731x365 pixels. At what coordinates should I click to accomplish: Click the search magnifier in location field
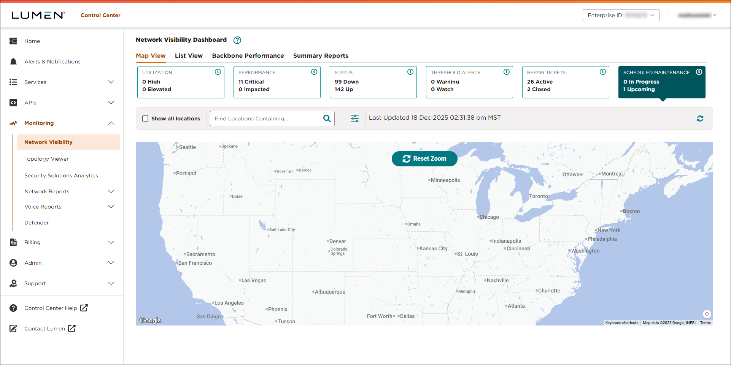[x=326, y=118]
